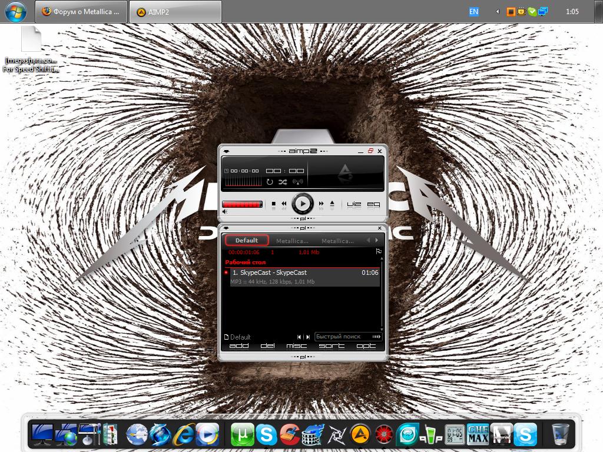Screen dimensions: 603x452
Task: Toggle repeat mode in AIMP2
Action: pos(270,182)
